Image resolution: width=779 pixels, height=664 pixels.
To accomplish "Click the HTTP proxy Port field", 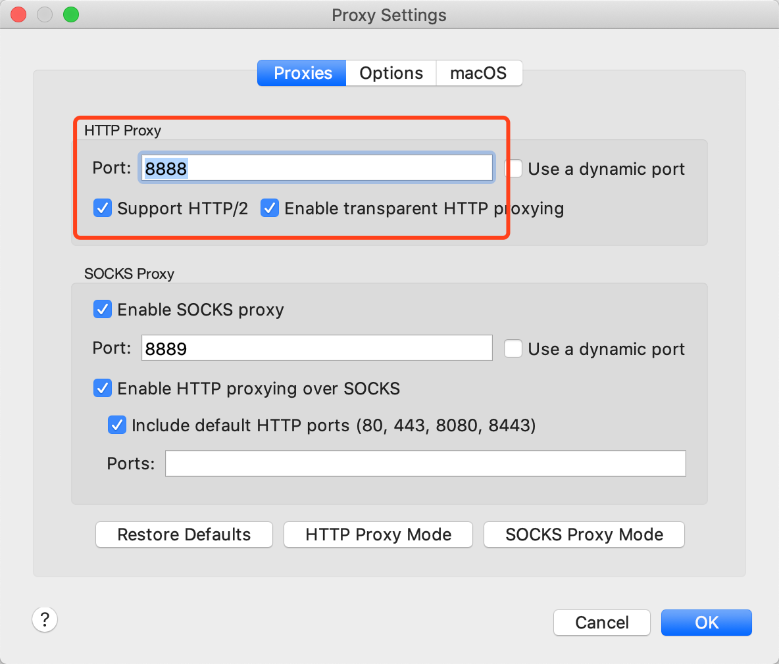I will 316,168.
